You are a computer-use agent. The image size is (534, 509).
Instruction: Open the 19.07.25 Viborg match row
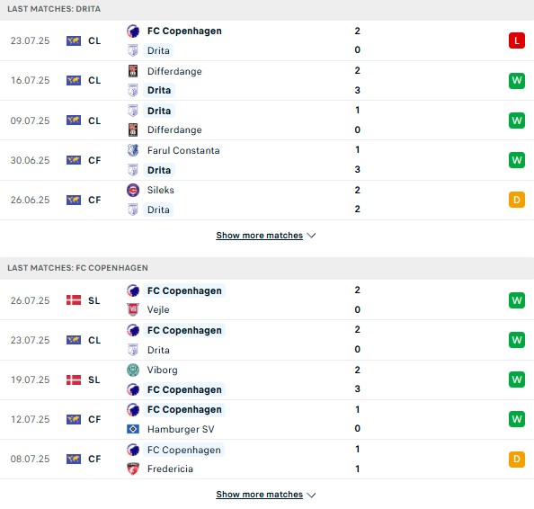point(267,380)
